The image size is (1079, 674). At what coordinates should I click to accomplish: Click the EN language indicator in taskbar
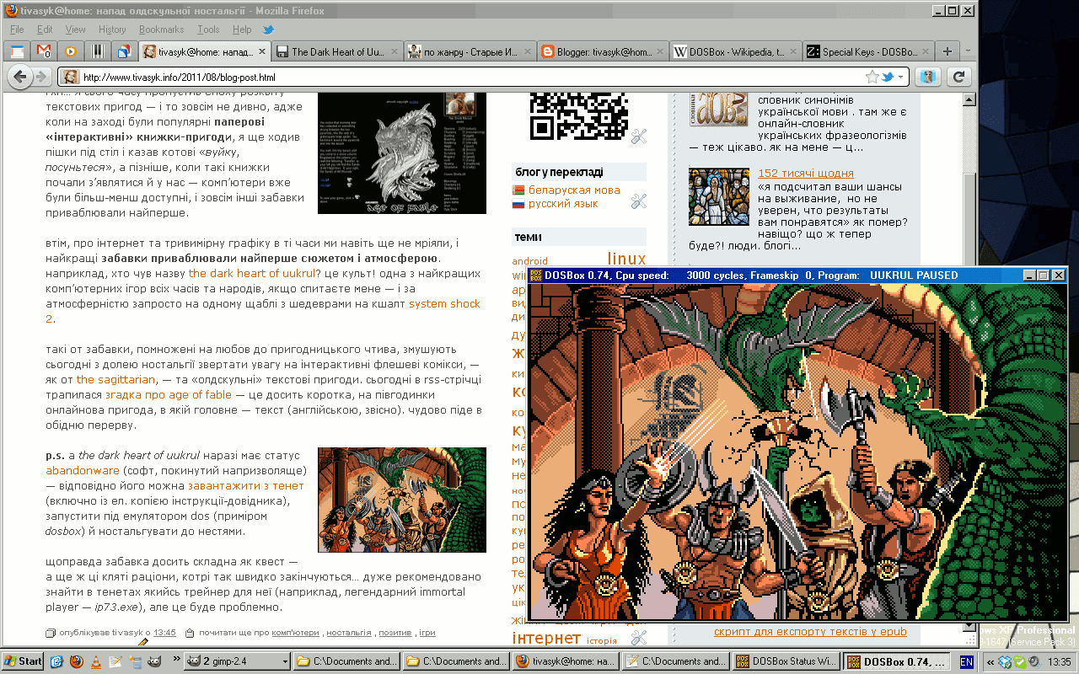(967, 661)
